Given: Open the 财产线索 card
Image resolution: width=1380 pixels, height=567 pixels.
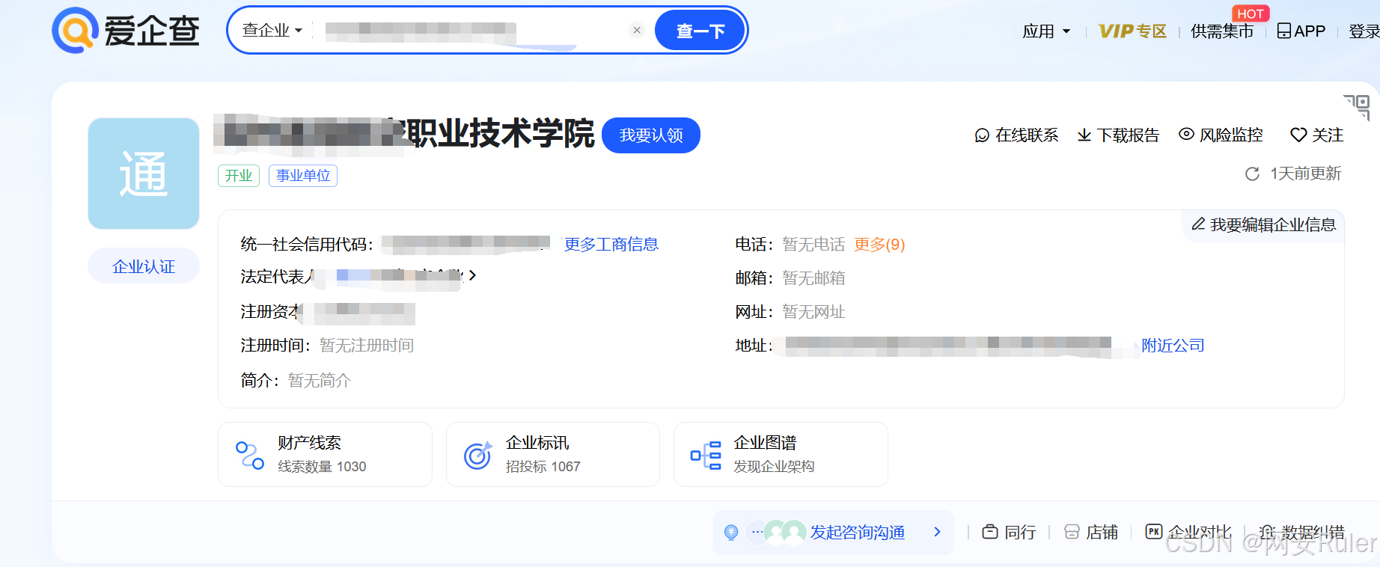Looking at the screenshot, I should point(325,454).
